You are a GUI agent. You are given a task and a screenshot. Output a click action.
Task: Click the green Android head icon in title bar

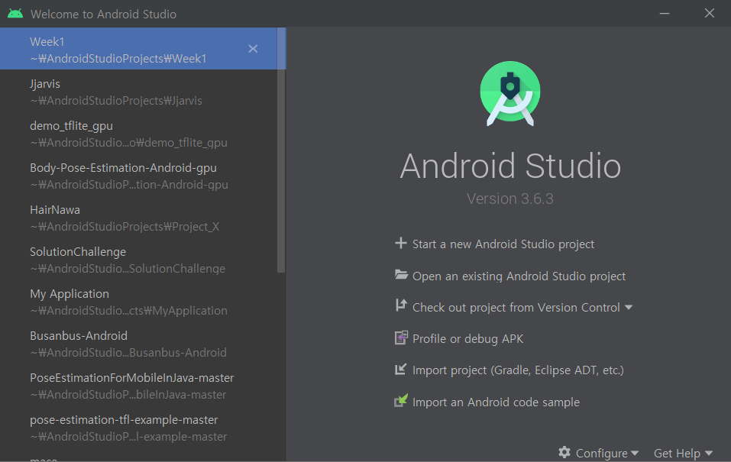[x=15, y=14]
